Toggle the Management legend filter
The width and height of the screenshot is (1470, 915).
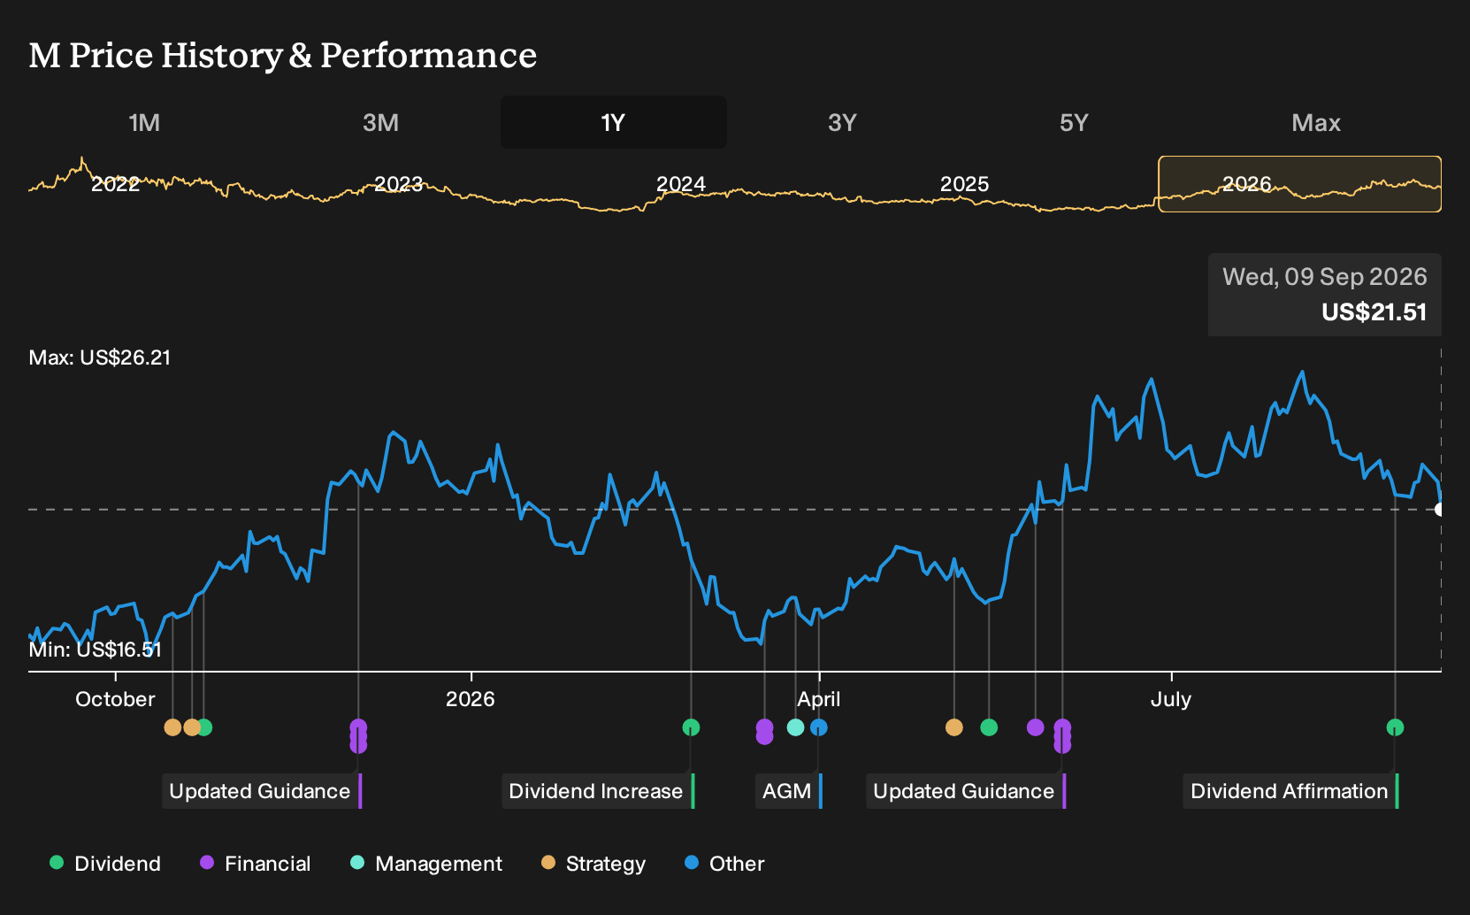pos(426,864)
